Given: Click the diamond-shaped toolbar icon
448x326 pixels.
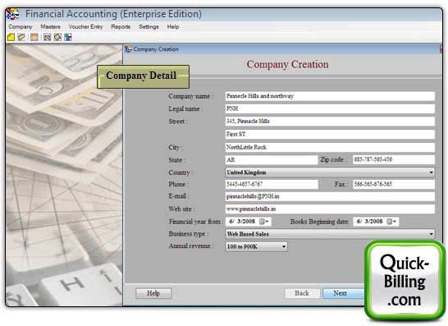Looking at the screenshot, I should [57, 37].
